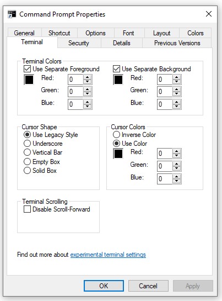Confirm changes with the OK button
Viewport: 222px width, 301px height.
pos(104,286)
